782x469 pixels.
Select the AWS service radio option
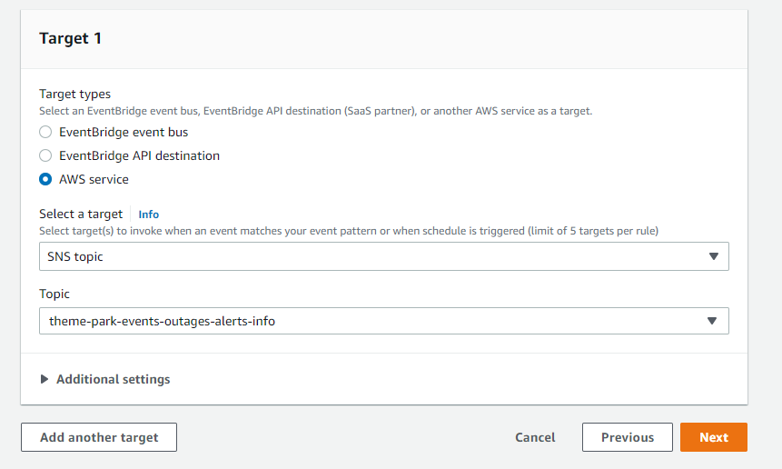[45, 179]
